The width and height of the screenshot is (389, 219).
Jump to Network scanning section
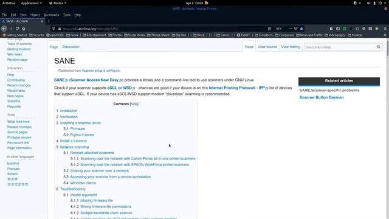74,147
